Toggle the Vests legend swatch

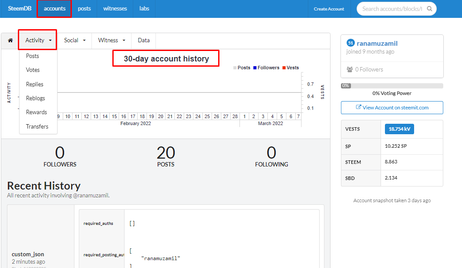284,68
